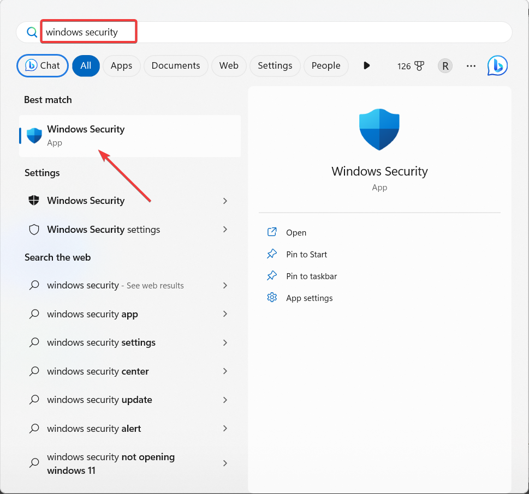Switch to the Apps filter tab
Image resolution: width=529 pixels, height=494 pixels.
pyautogui.click(x=121, y=66)
